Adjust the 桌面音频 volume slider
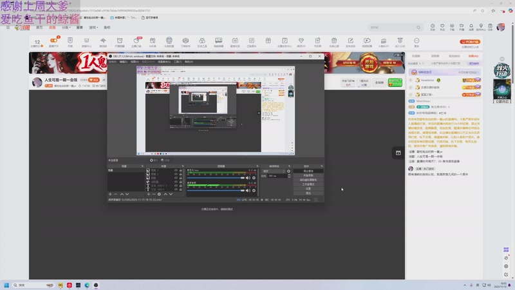 tap(216, 190)
